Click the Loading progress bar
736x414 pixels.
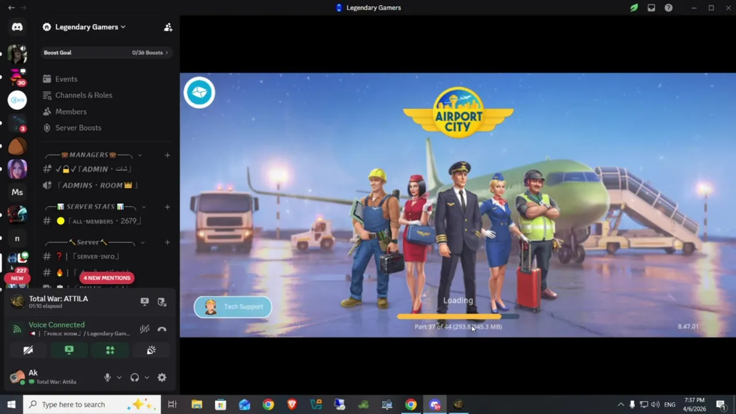pos(458,316)
